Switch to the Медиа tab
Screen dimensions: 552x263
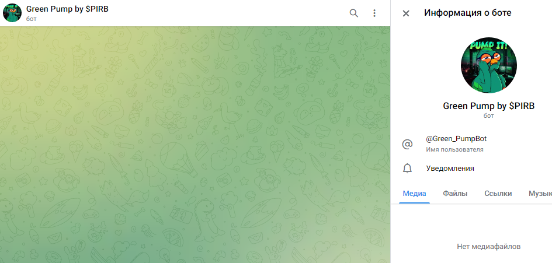click(414, 194)
